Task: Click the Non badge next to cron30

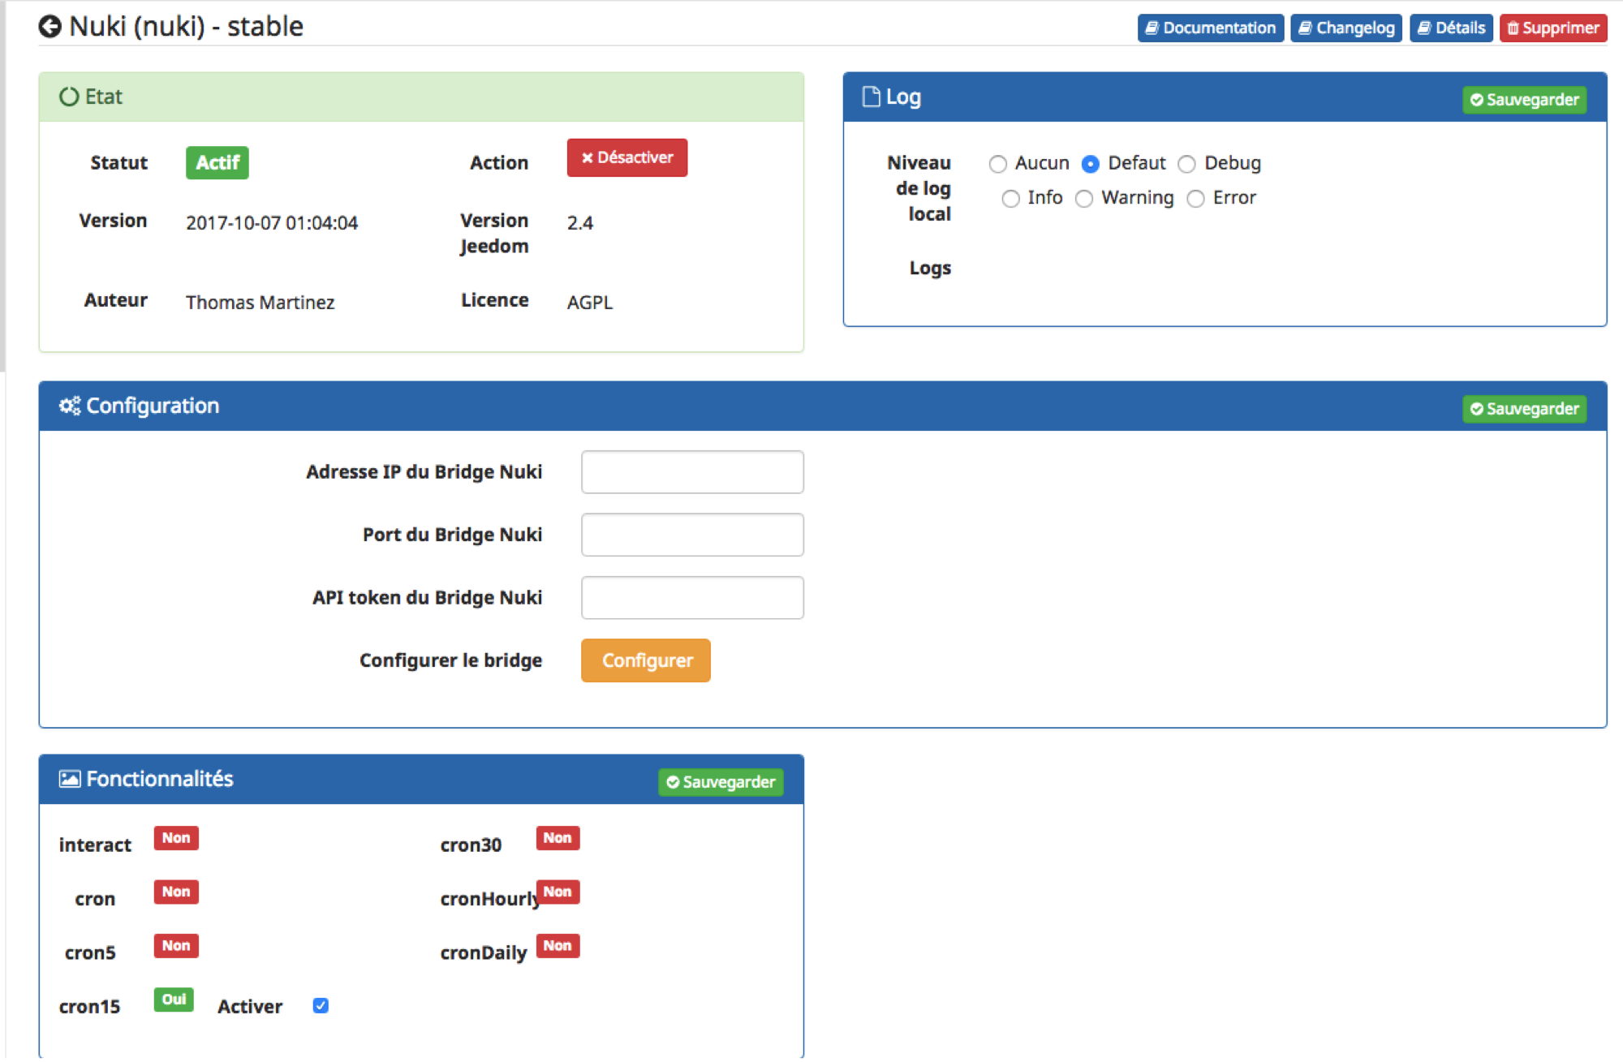Action: point(558,838)
